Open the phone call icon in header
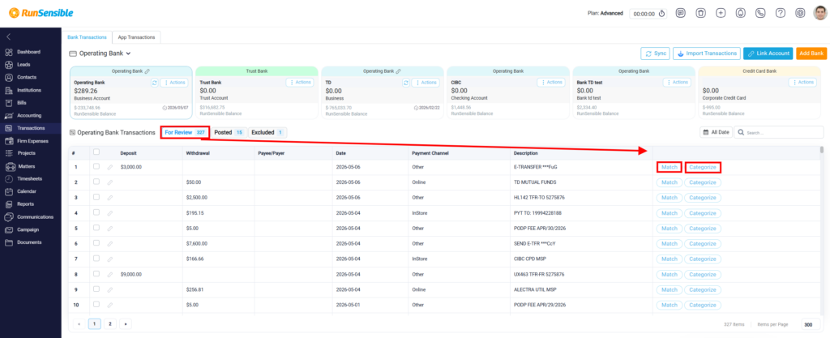 [760, 13]
